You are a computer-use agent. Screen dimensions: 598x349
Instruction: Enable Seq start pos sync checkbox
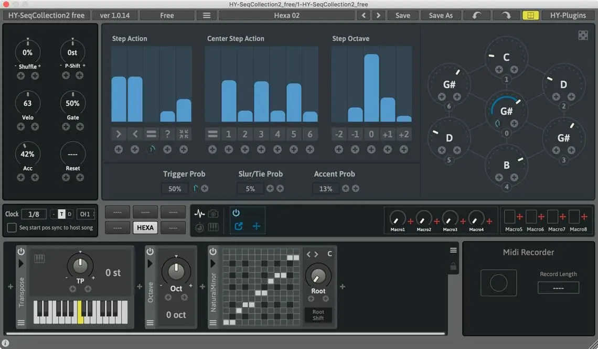click(x=12, y=228)
